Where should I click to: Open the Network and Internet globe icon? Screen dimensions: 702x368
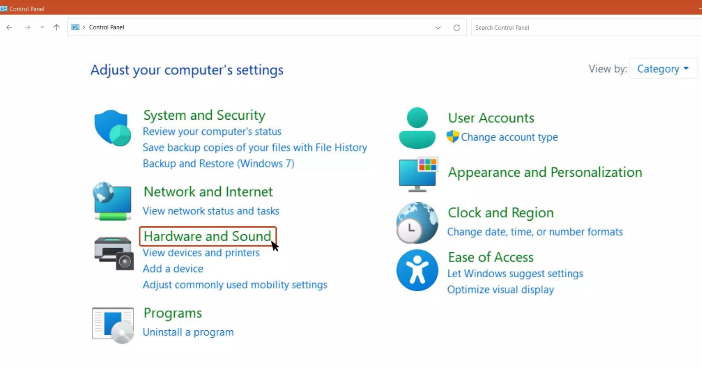click(112, 201)
